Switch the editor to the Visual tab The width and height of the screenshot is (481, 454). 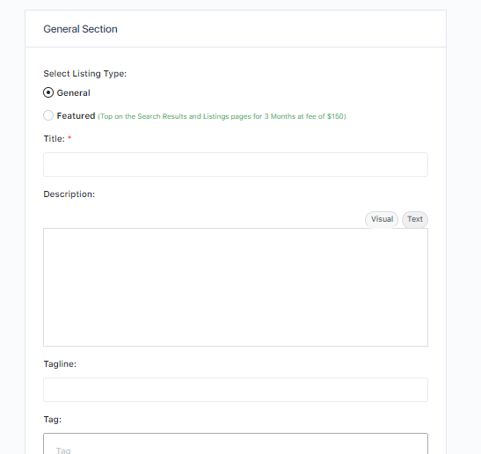click(x=382, y=219)
